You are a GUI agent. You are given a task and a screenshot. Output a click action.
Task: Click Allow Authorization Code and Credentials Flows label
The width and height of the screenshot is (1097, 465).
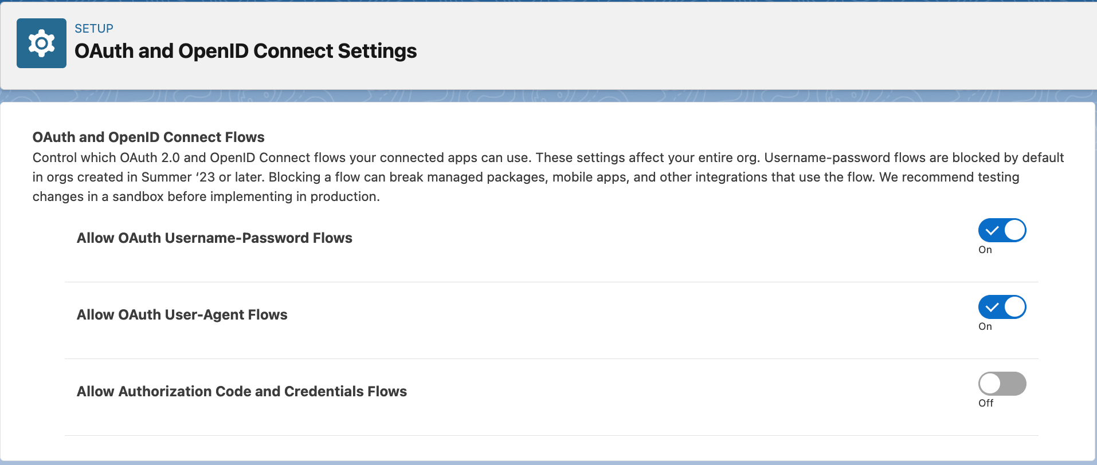click(x=242, y=392)
